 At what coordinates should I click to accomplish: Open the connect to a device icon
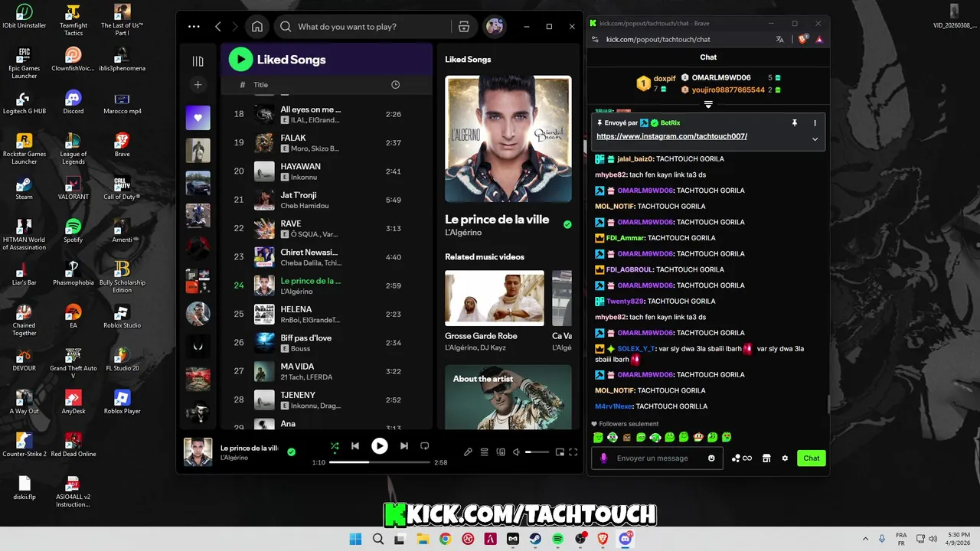coord(501,452)
